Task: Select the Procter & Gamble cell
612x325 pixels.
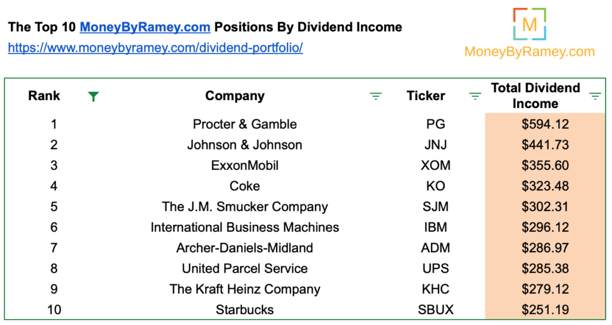Action: [x=244, y=124]
